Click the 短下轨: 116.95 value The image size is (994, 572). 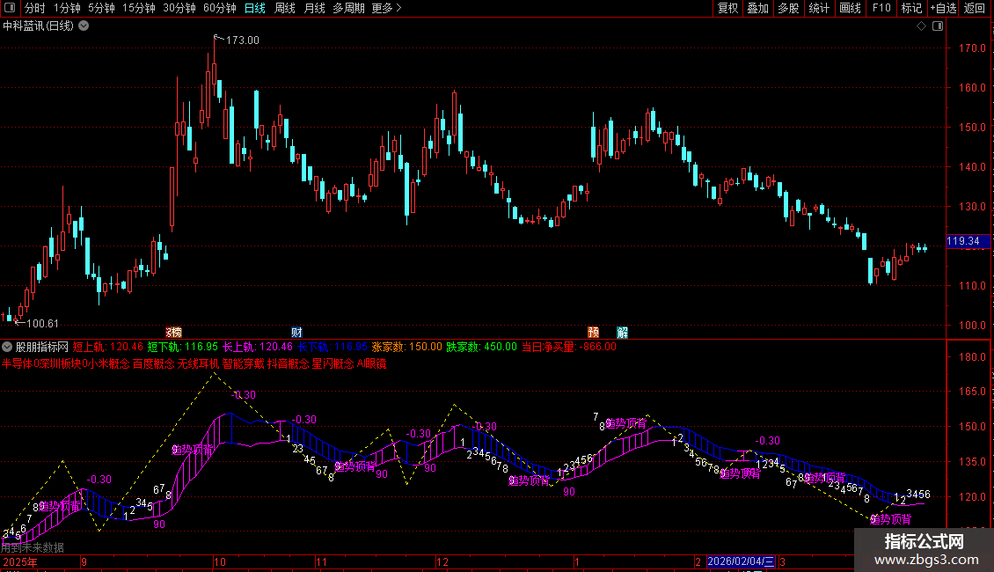click(x=183, y=347)
